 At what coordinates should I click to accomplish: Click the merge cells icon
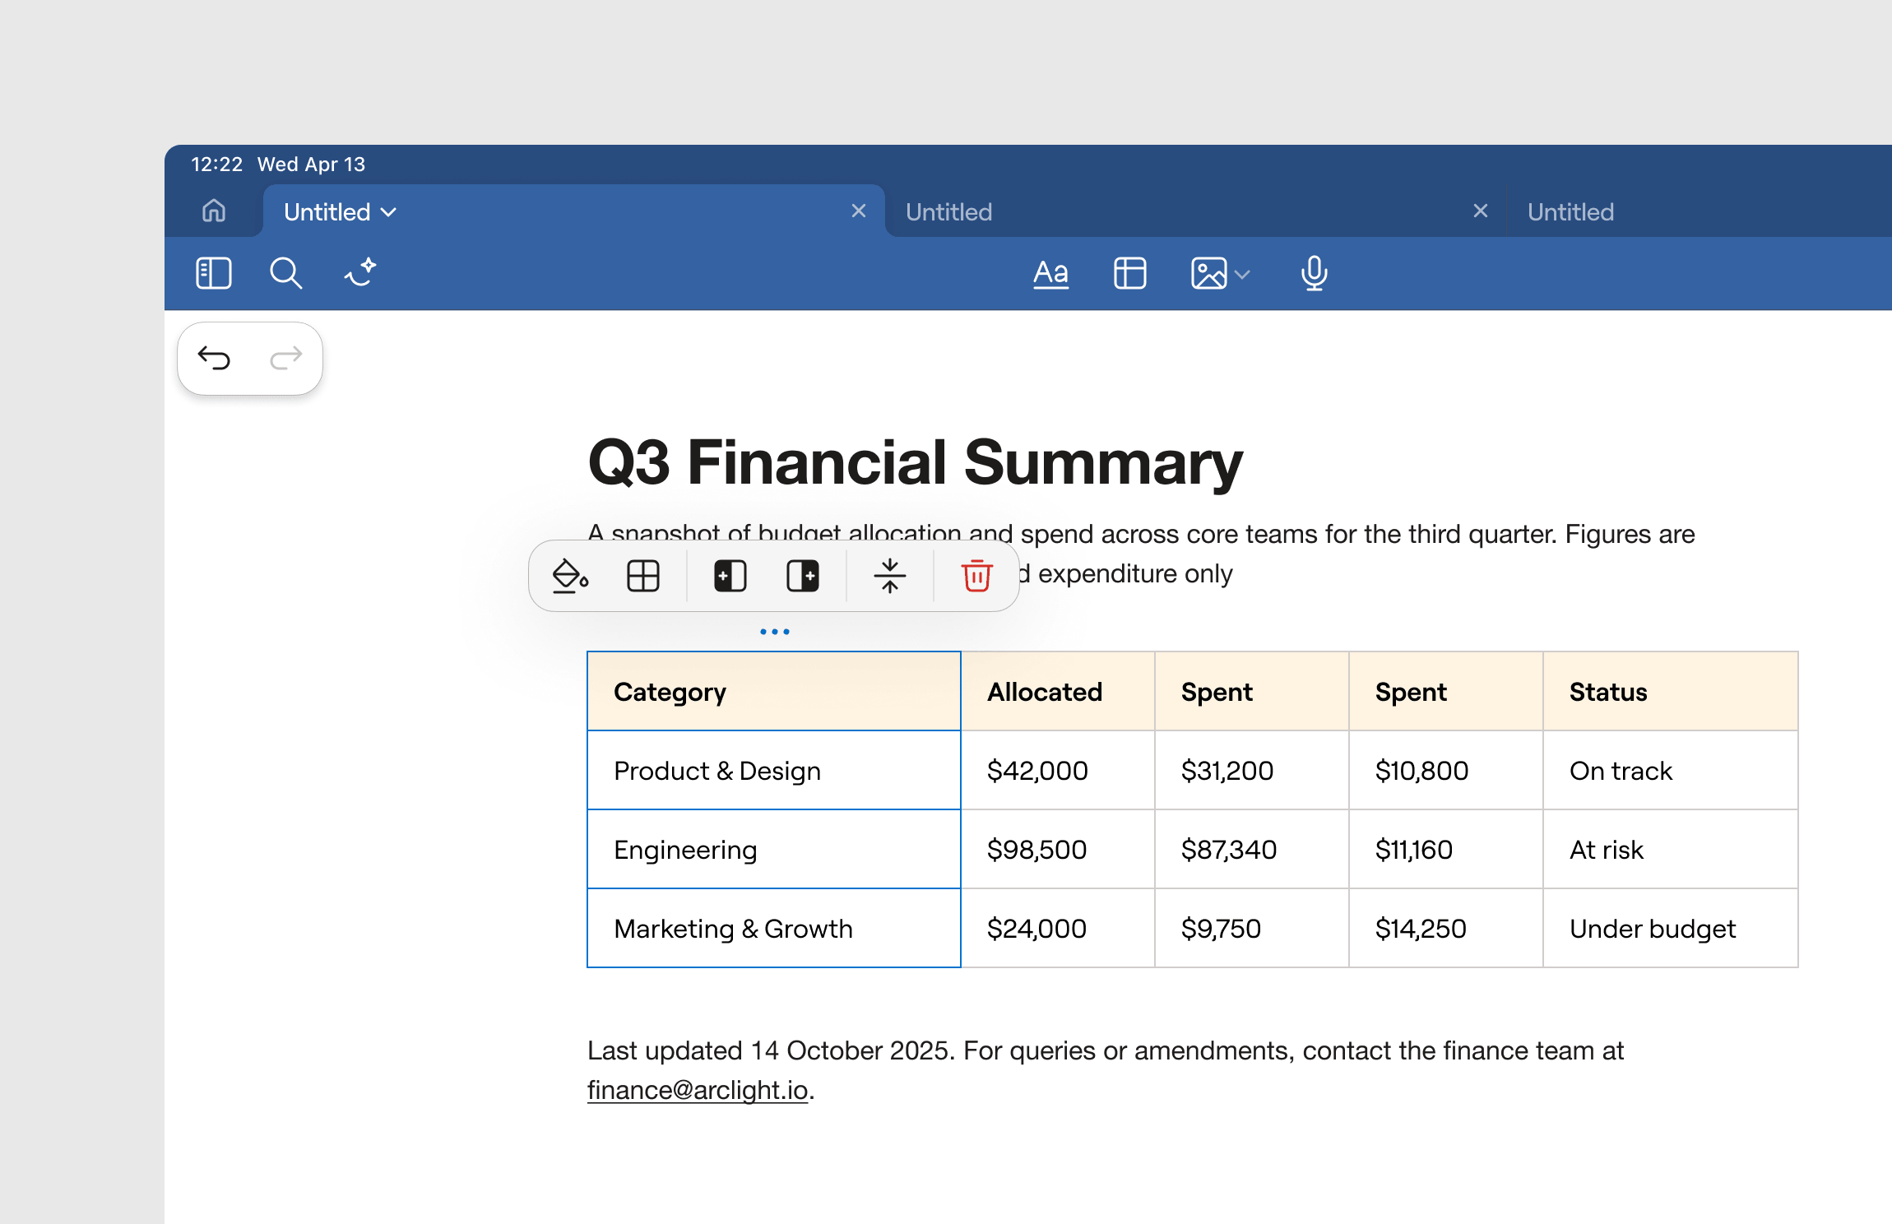pos(889,576)
